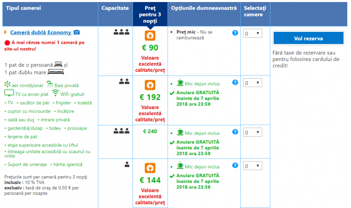Viewport: 351px width, 208px height.
Task: Open the Cameră dublă Economy link
Action: click(x=41, y=32)
